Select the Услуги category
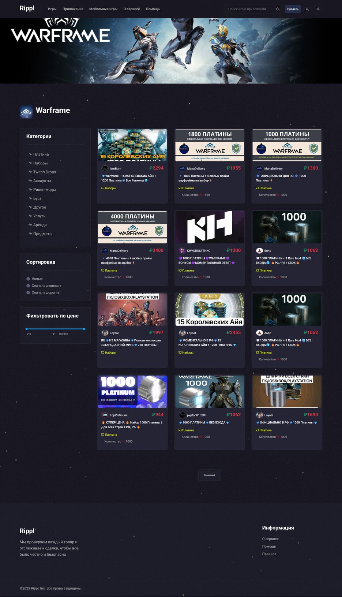This screenshot has height=597, width=342. [37, 216]
